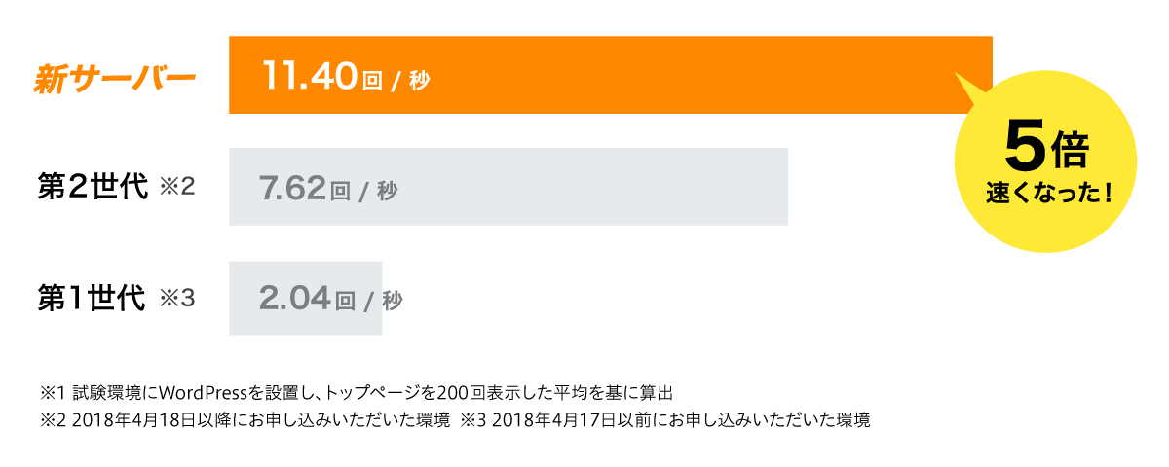Click the ※2 marker beside 第2世代
The height and width of the screenshot is (467, 1169).
(176, 187)
